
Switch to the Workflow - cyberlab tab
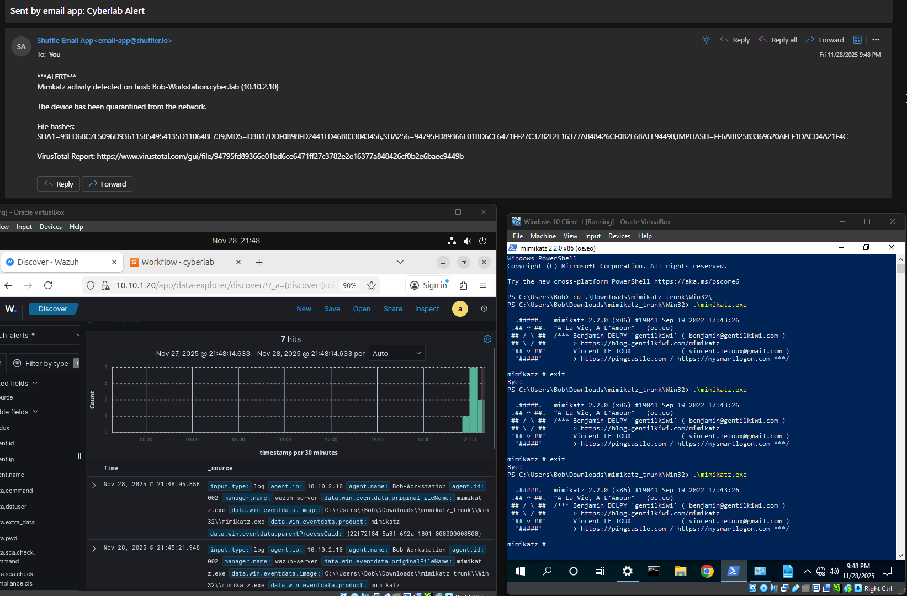coord(178,263)
